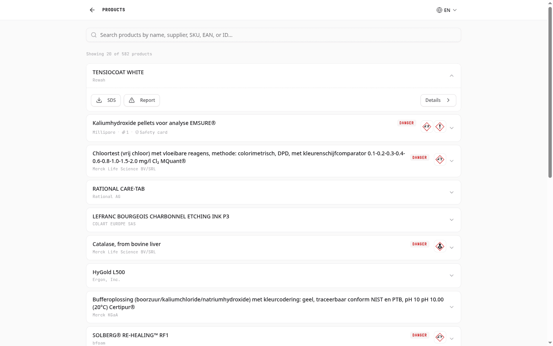Expand the Catalase, from bovine liver card
The image size is (553, 346).
tap(452, 248)
